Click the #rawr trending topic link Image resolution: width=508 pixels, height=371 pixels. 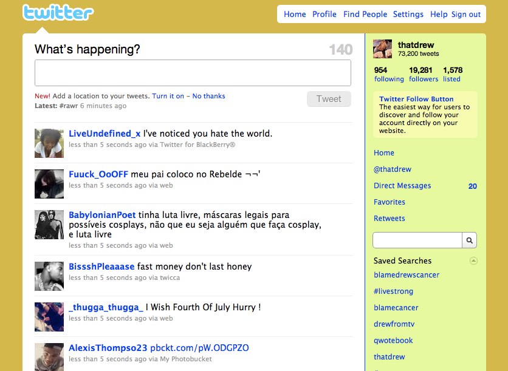click(x=67, y=105)
